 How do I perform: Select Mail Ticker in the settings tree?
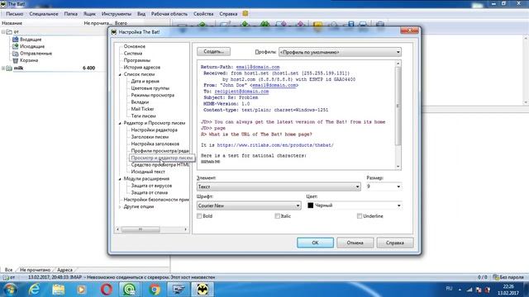pyautogui.click(x=142, y=109)
